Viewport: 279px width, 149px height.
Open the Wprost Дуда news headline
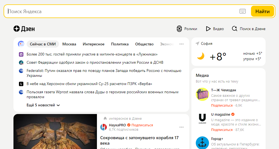click(x=102, y=94)
